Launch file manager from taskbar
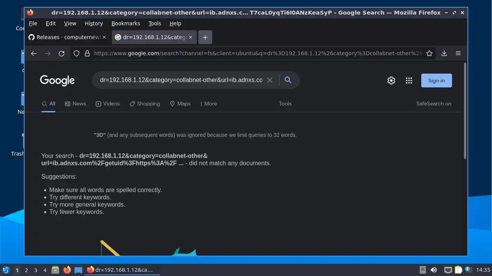This screenshot has width=492, height=276. [x=55, y=270]
